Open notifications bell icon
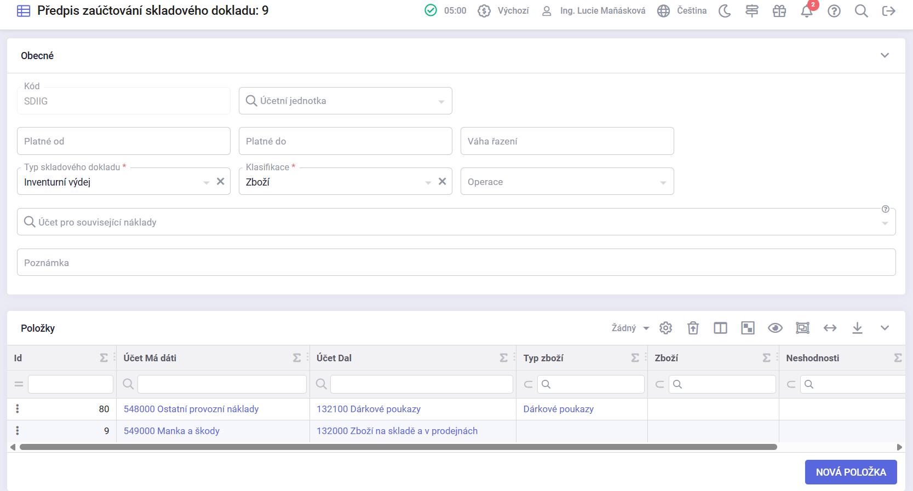 (x=806, y=11)
